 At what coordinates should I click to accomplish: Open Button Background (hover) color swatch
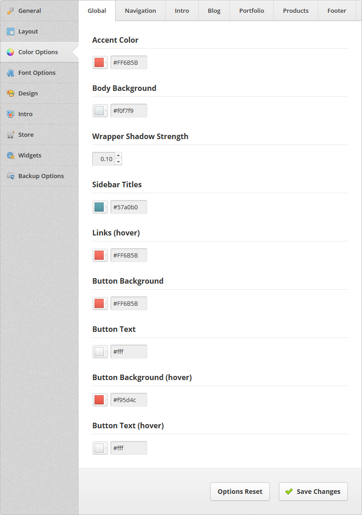click(100, 400)
